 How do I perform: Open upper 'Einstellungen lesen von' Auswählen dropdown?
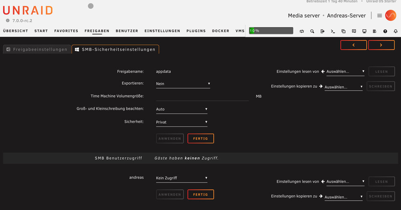click(345, 72)
